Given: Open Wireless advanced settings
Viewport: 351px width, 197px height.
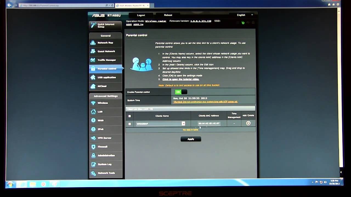Looking at the screenshot, I should (106, 103).
